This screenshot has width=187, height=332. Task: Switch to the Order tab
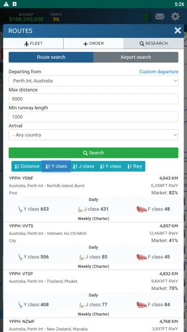pos(93,43)
